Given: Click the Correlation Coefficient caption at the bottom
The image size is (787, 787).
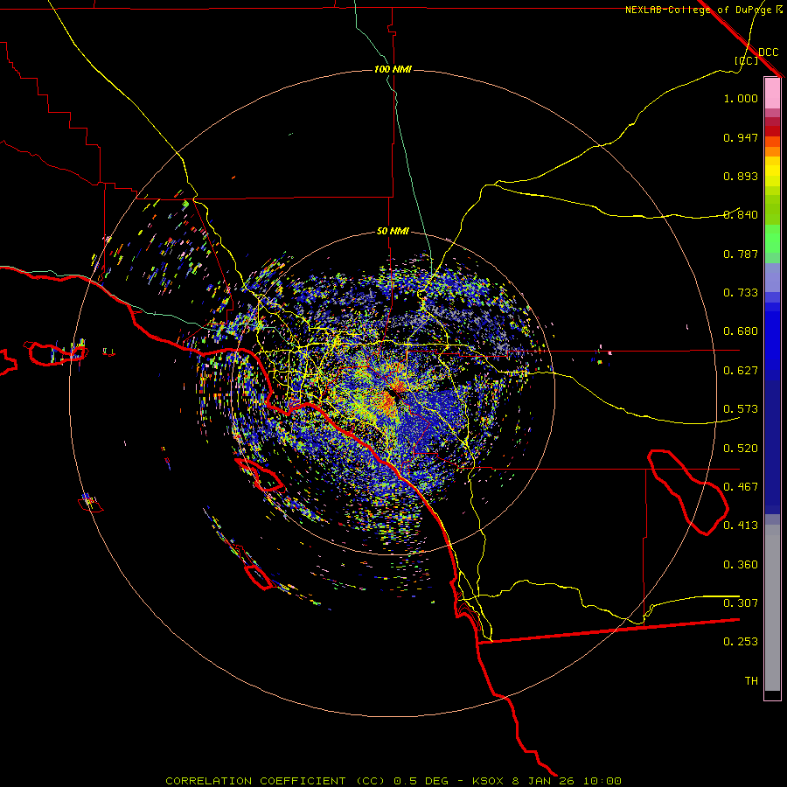Looking at the screenshot, I should click(x=393, y=781).
